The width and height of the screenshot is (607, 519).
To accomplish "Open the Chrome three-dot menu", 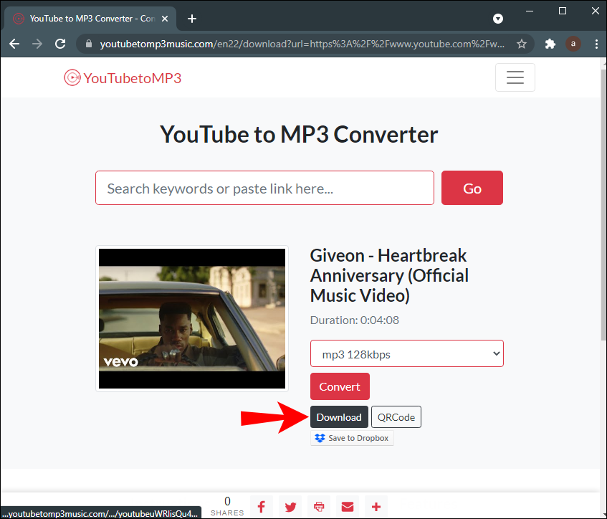I will click(596, 44).
